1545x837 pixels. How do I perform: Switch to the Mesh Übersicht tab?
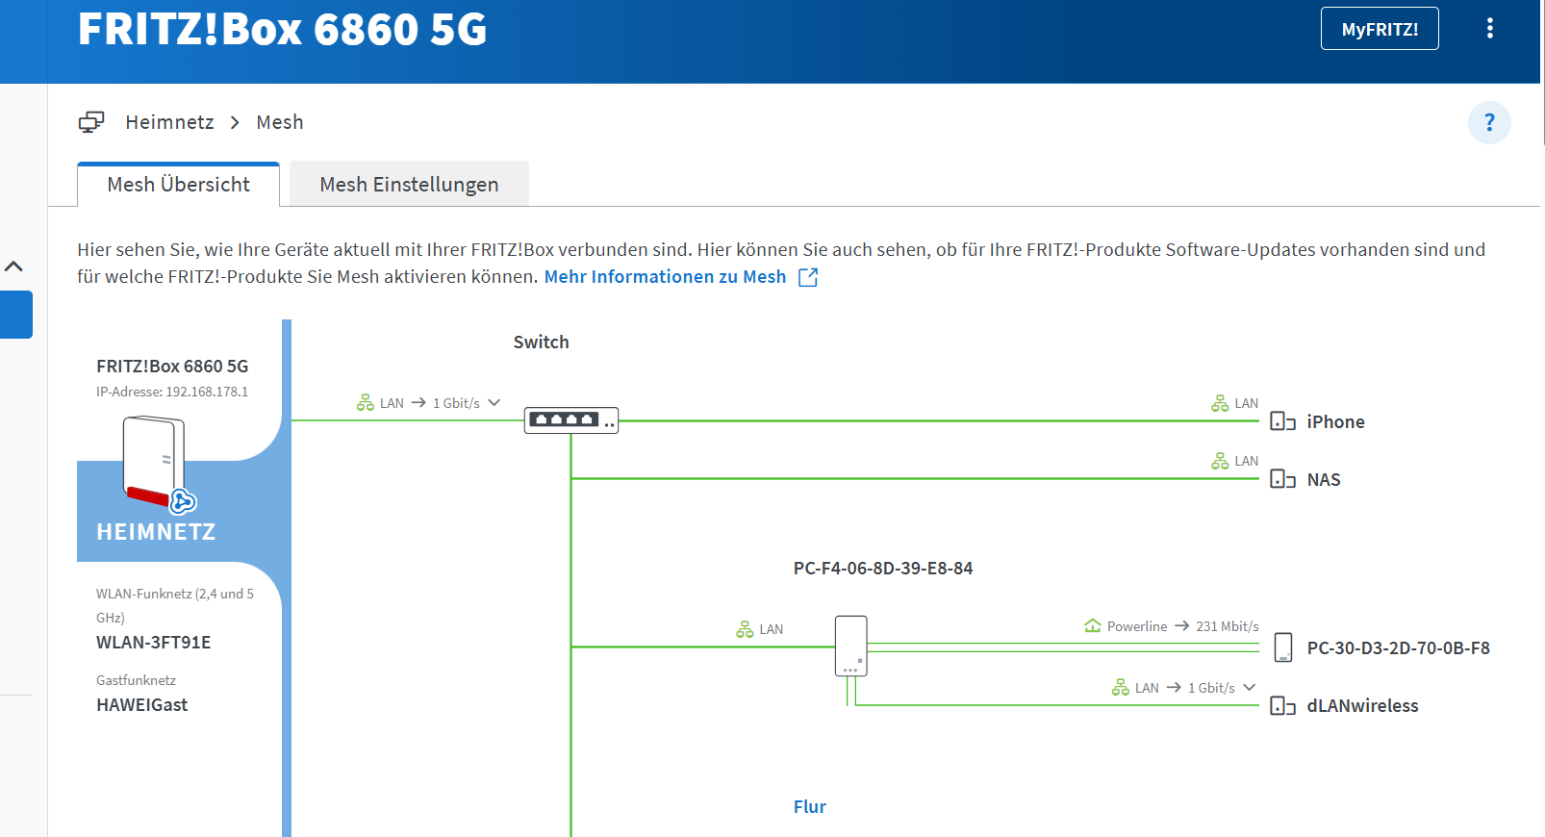click(x=178, y=184)
